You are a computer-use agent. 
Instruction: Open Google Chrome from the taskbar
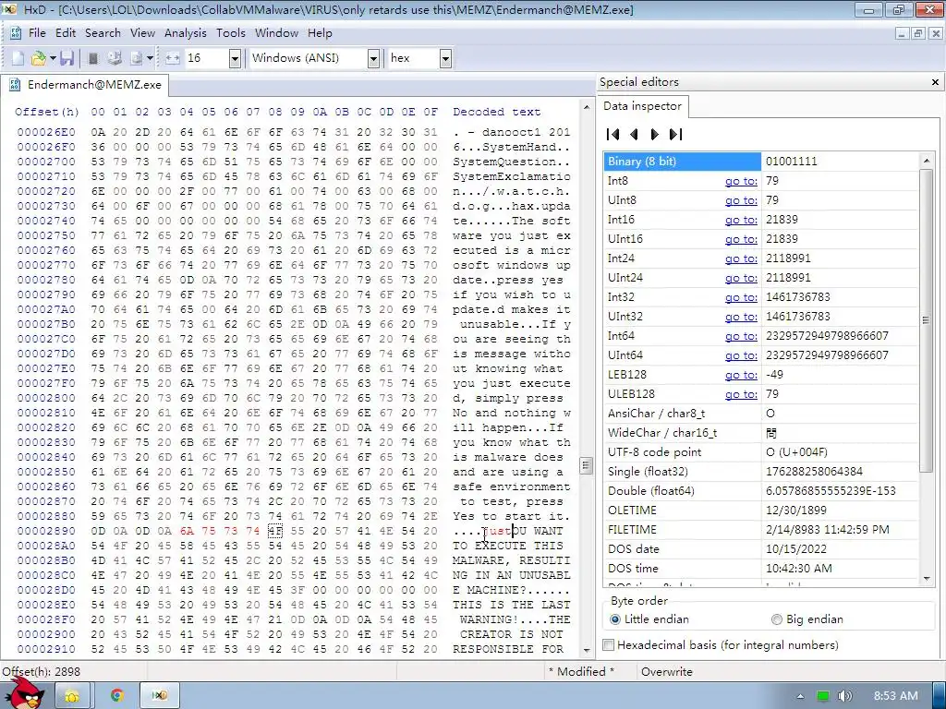point(117,695)
